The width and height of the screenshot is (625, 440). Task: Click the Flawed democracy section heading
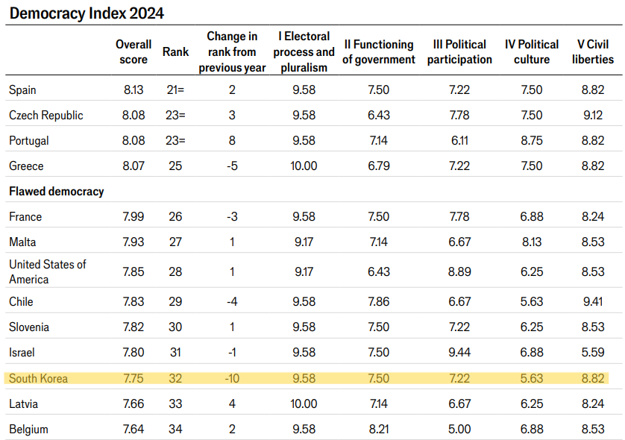[x=57, y=192]
